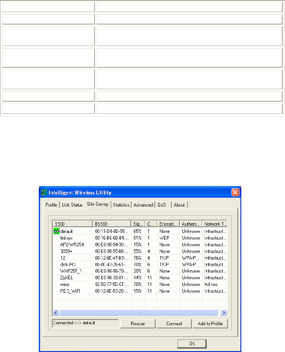
Task: Confirm with the OK button
Action: pyautogui.click(x=192, y=343)
